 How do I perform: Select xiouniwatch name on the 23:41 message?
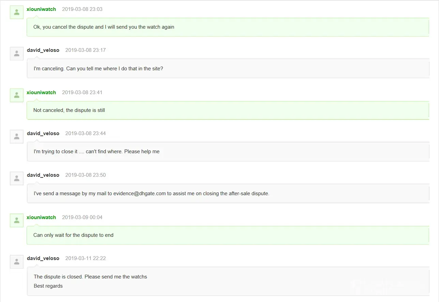[x=41, y=92]
